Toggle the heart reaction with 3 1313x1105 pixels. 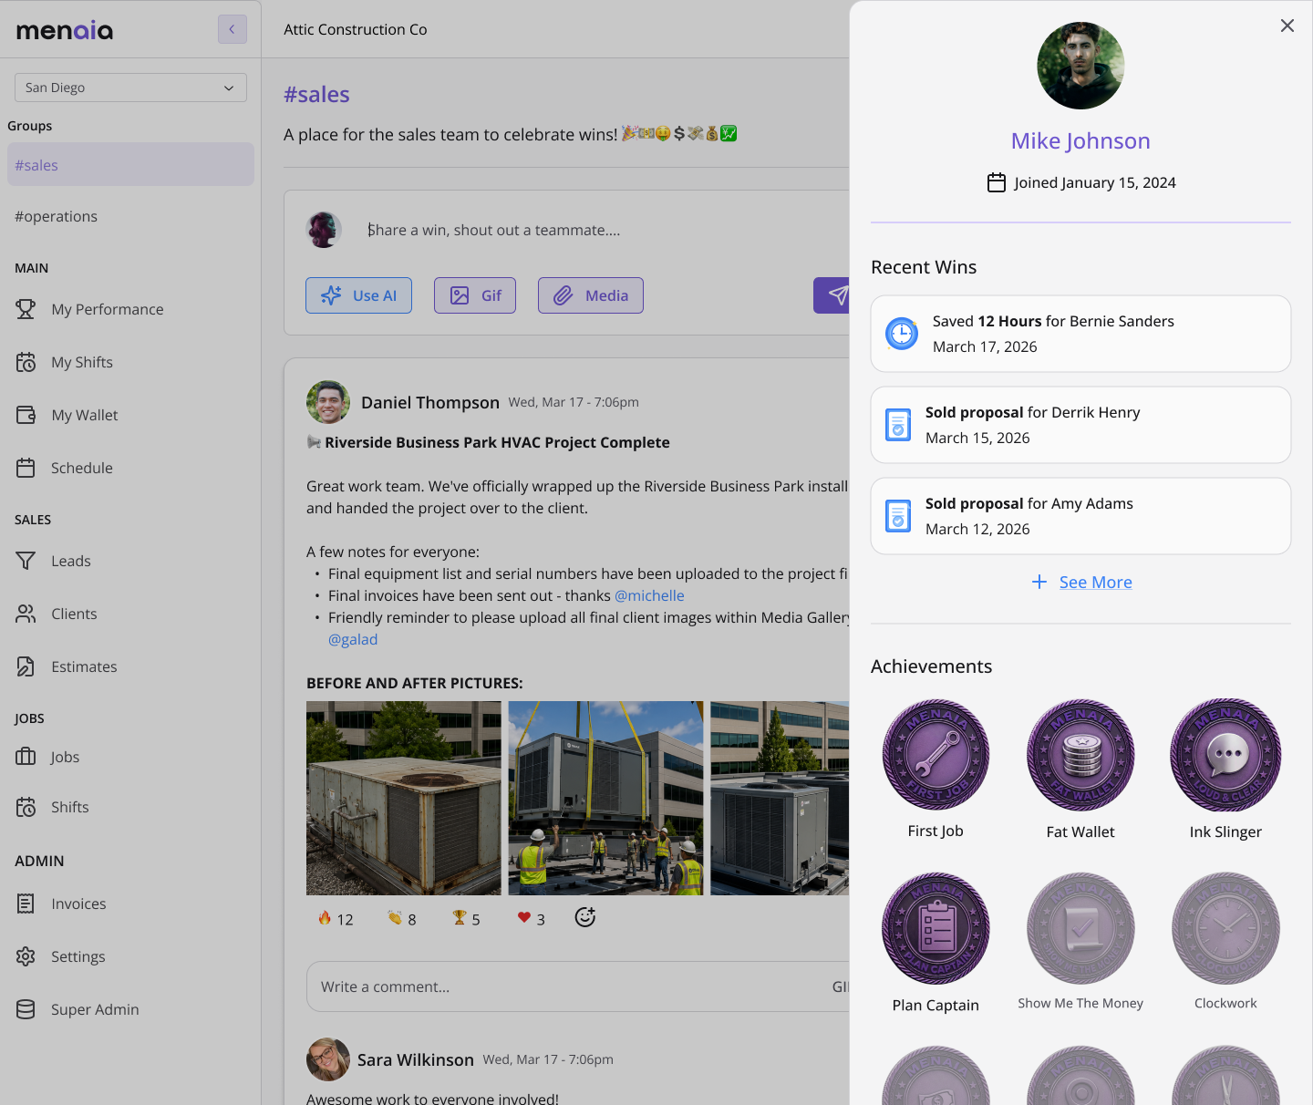coord(532,919)
